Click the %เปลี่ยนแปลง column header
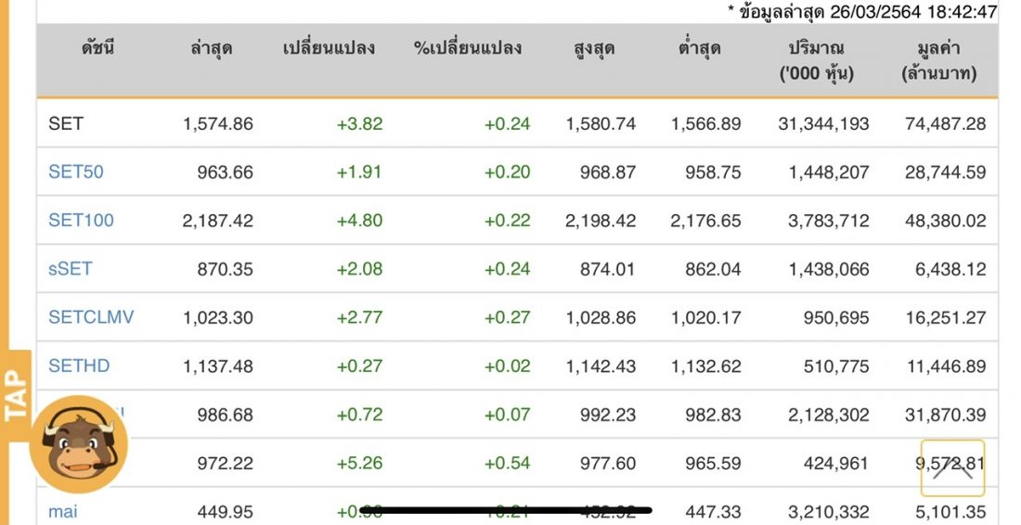1021x525 pixels. point(468,48)
